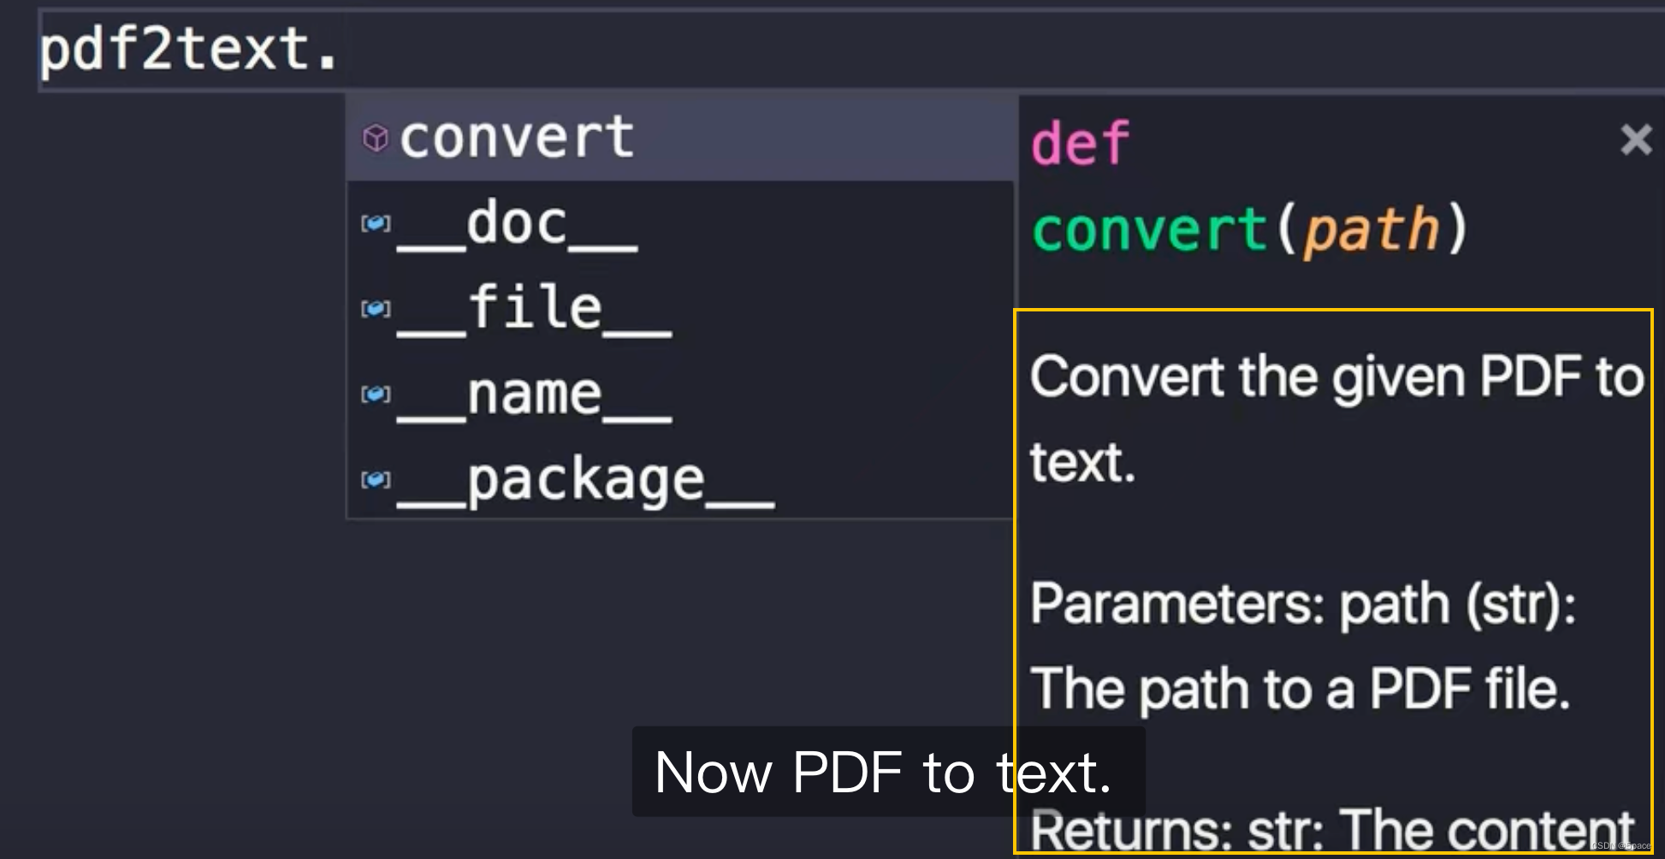
Task: Click the pdf2text. code input line
Action: click(851, 50)
